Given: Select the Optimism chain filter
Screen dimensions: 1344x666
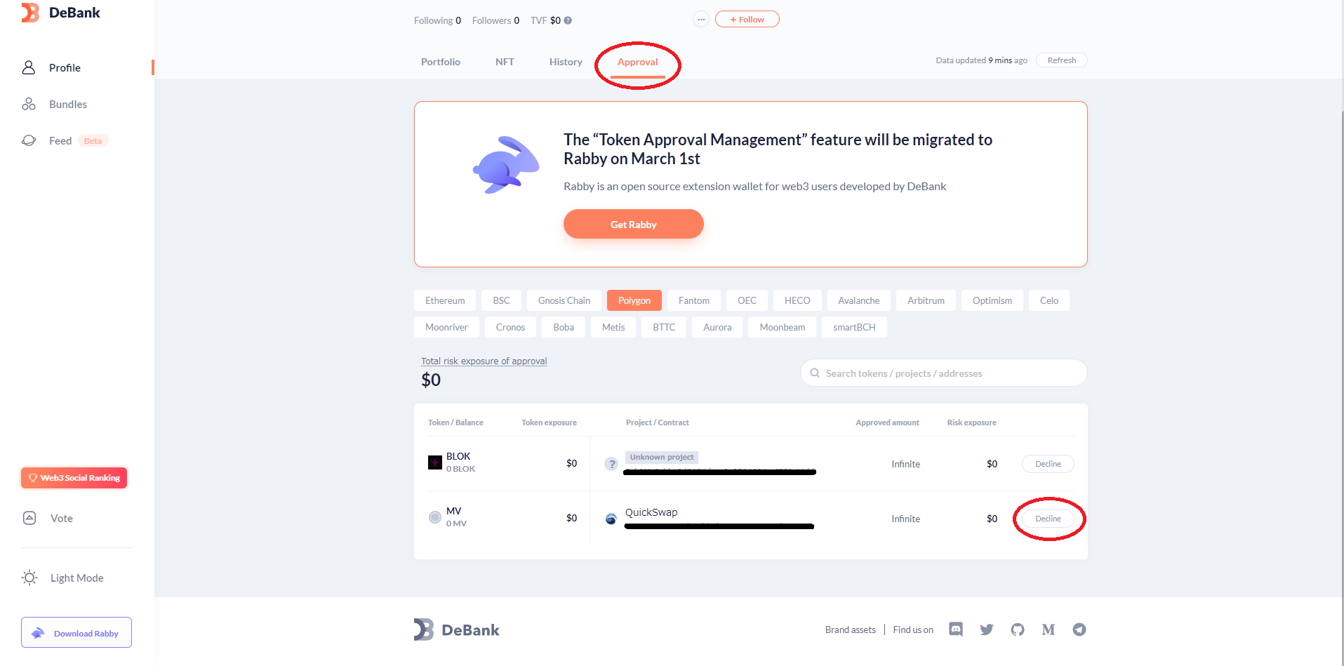Looking at the screenshot, I should point(992,300).
